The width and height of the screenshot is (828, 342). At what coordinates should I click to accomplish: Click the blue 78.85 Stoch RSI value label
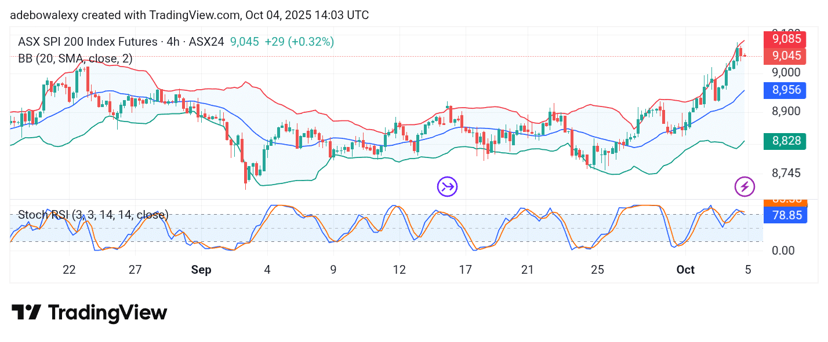coord(786,216)
